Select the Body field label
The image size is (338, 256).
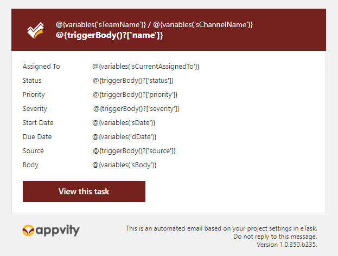coord(30,165)
